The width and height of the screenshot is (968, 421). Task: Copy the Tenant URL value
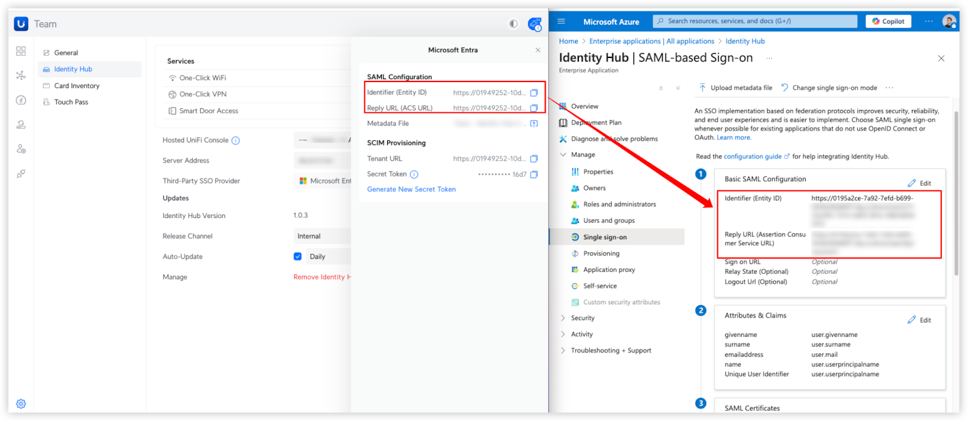[x=534, y=159]
